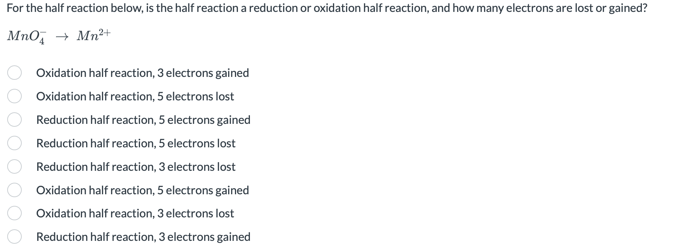
Task: Mark the fourth answer choice bubble
Action: click(14, 143)
